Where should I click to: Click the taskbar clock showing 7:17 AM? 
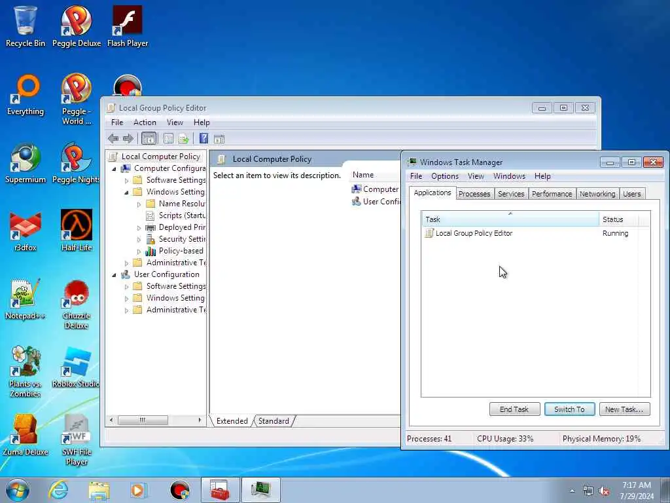tap(637, 491)
